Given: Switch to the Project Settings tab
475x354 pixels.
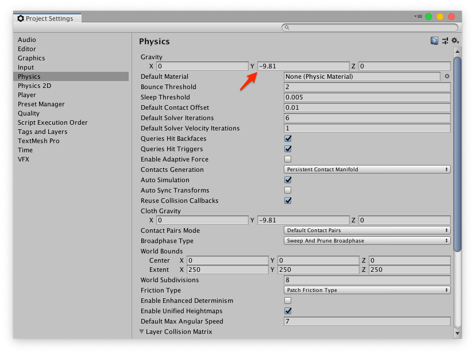Looking at the screenshot, I should [x=49, y=18].
